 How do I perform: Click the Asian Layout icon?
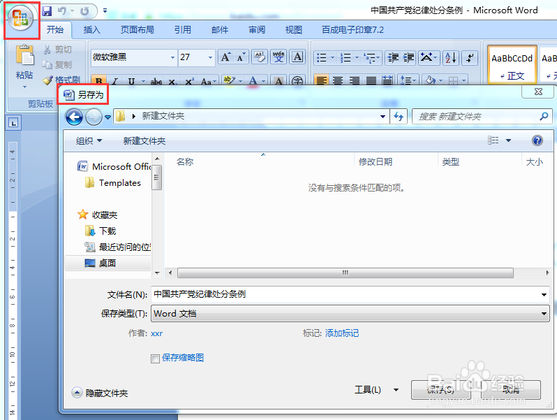pyautogui.click(x=429, y=58)
